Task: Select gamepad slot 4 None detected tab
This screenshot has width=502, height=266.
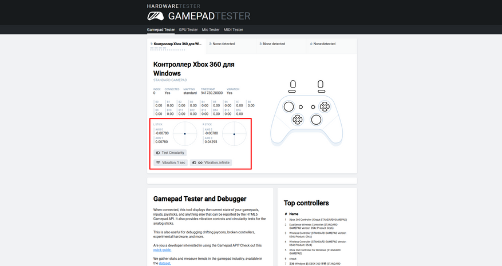Action: point(331,46)
